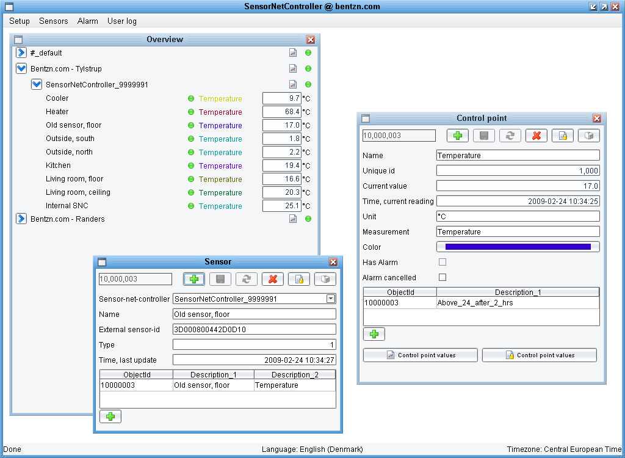Click the External sensor-id input field

click(254, 329)
